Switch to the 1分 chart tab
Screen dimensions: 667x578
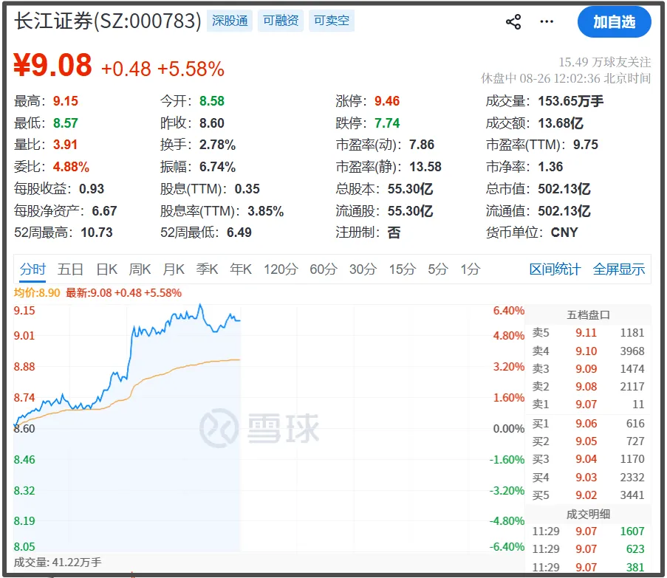pyautogui.click(x=470, y=269)
